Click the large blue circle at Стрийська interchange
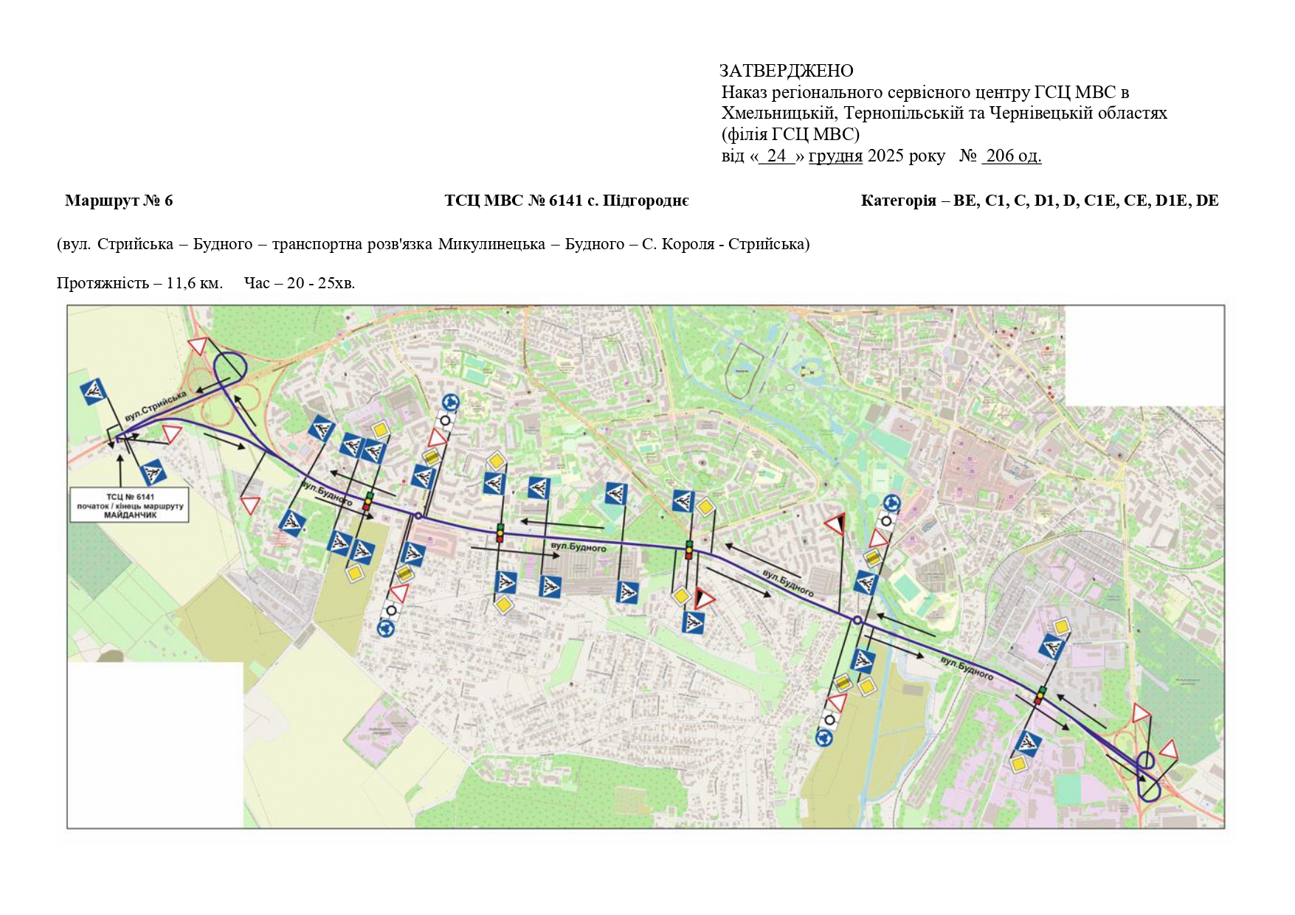This screenshot has height=915, width=1295. (229, 367)
